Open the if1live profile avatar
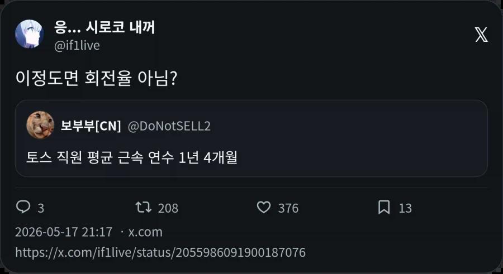 coord(29,34)
